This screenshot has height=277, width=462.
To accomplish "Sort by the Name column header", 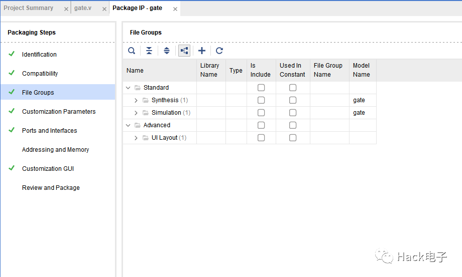I will coord(160,71).
